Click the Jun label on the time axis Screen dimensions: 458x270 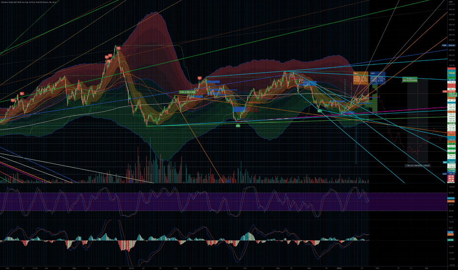[x=108, y=268]
